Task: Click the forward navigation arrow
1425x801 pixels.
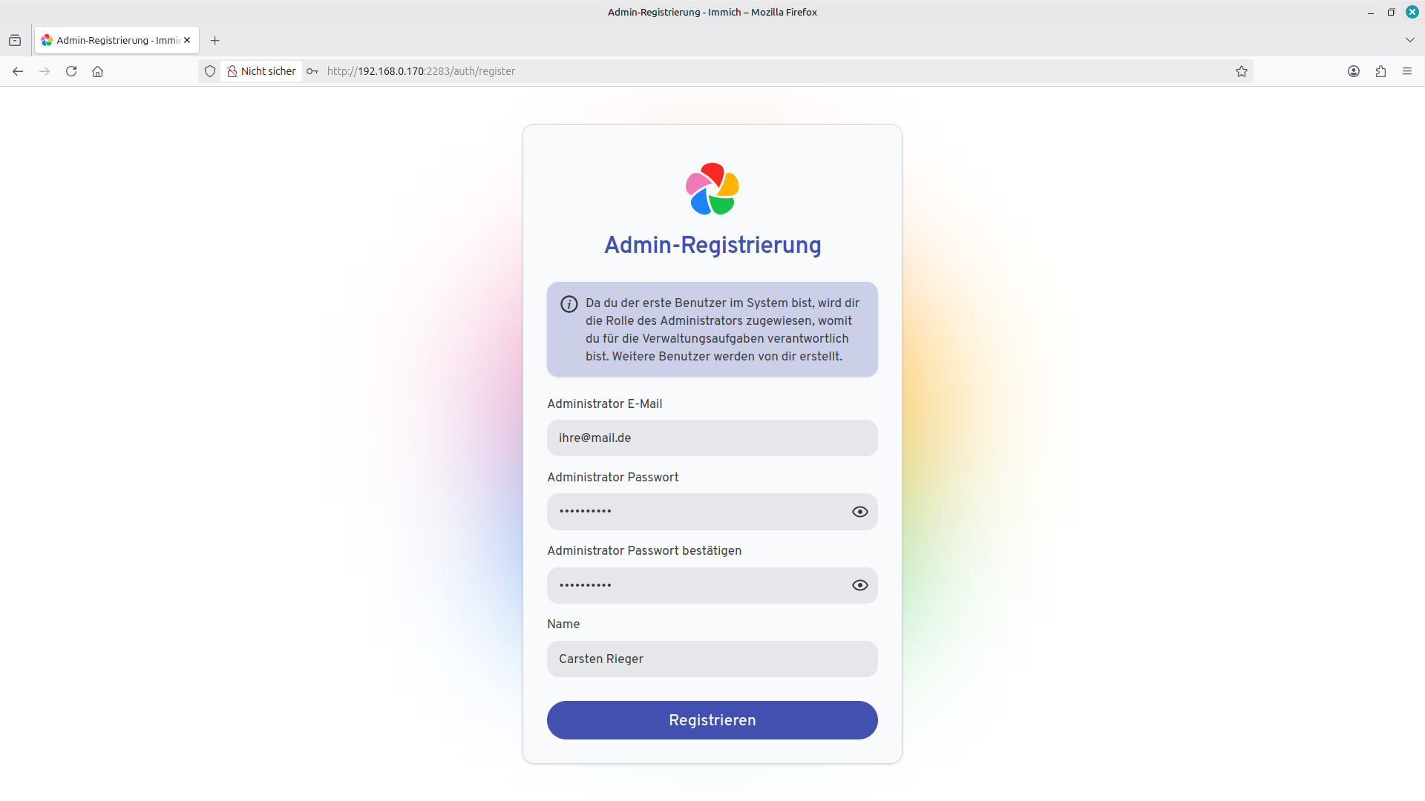Action: [x=45, y=71]
